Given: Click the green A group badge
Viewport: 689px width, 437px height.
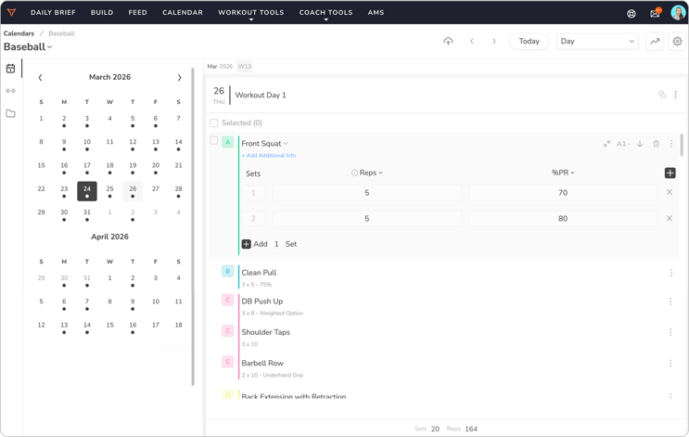Looking at the screenshot, I should [227, 143].
